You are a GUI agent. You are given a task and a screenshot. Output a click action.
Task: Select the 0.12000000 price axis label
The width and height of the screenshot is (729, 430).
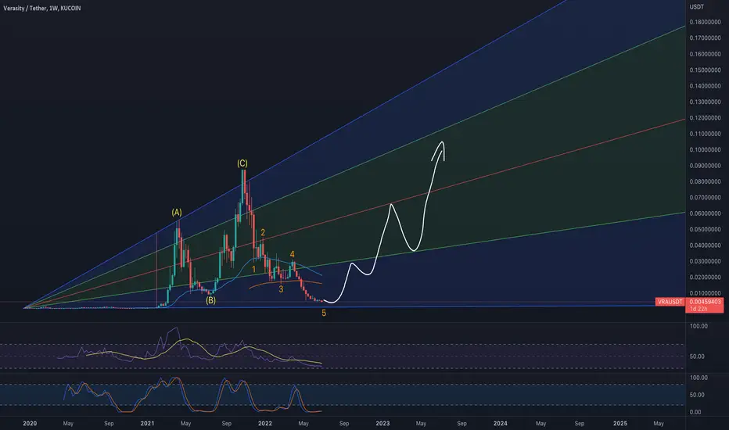[705, 117]
